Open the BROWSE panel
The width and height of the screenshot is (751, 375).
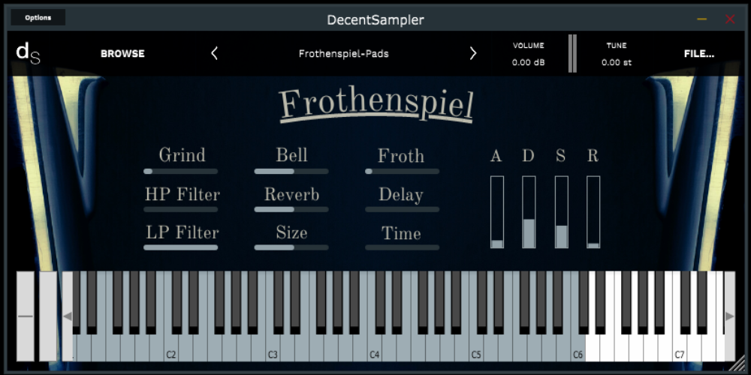click(x=122, y=53)
